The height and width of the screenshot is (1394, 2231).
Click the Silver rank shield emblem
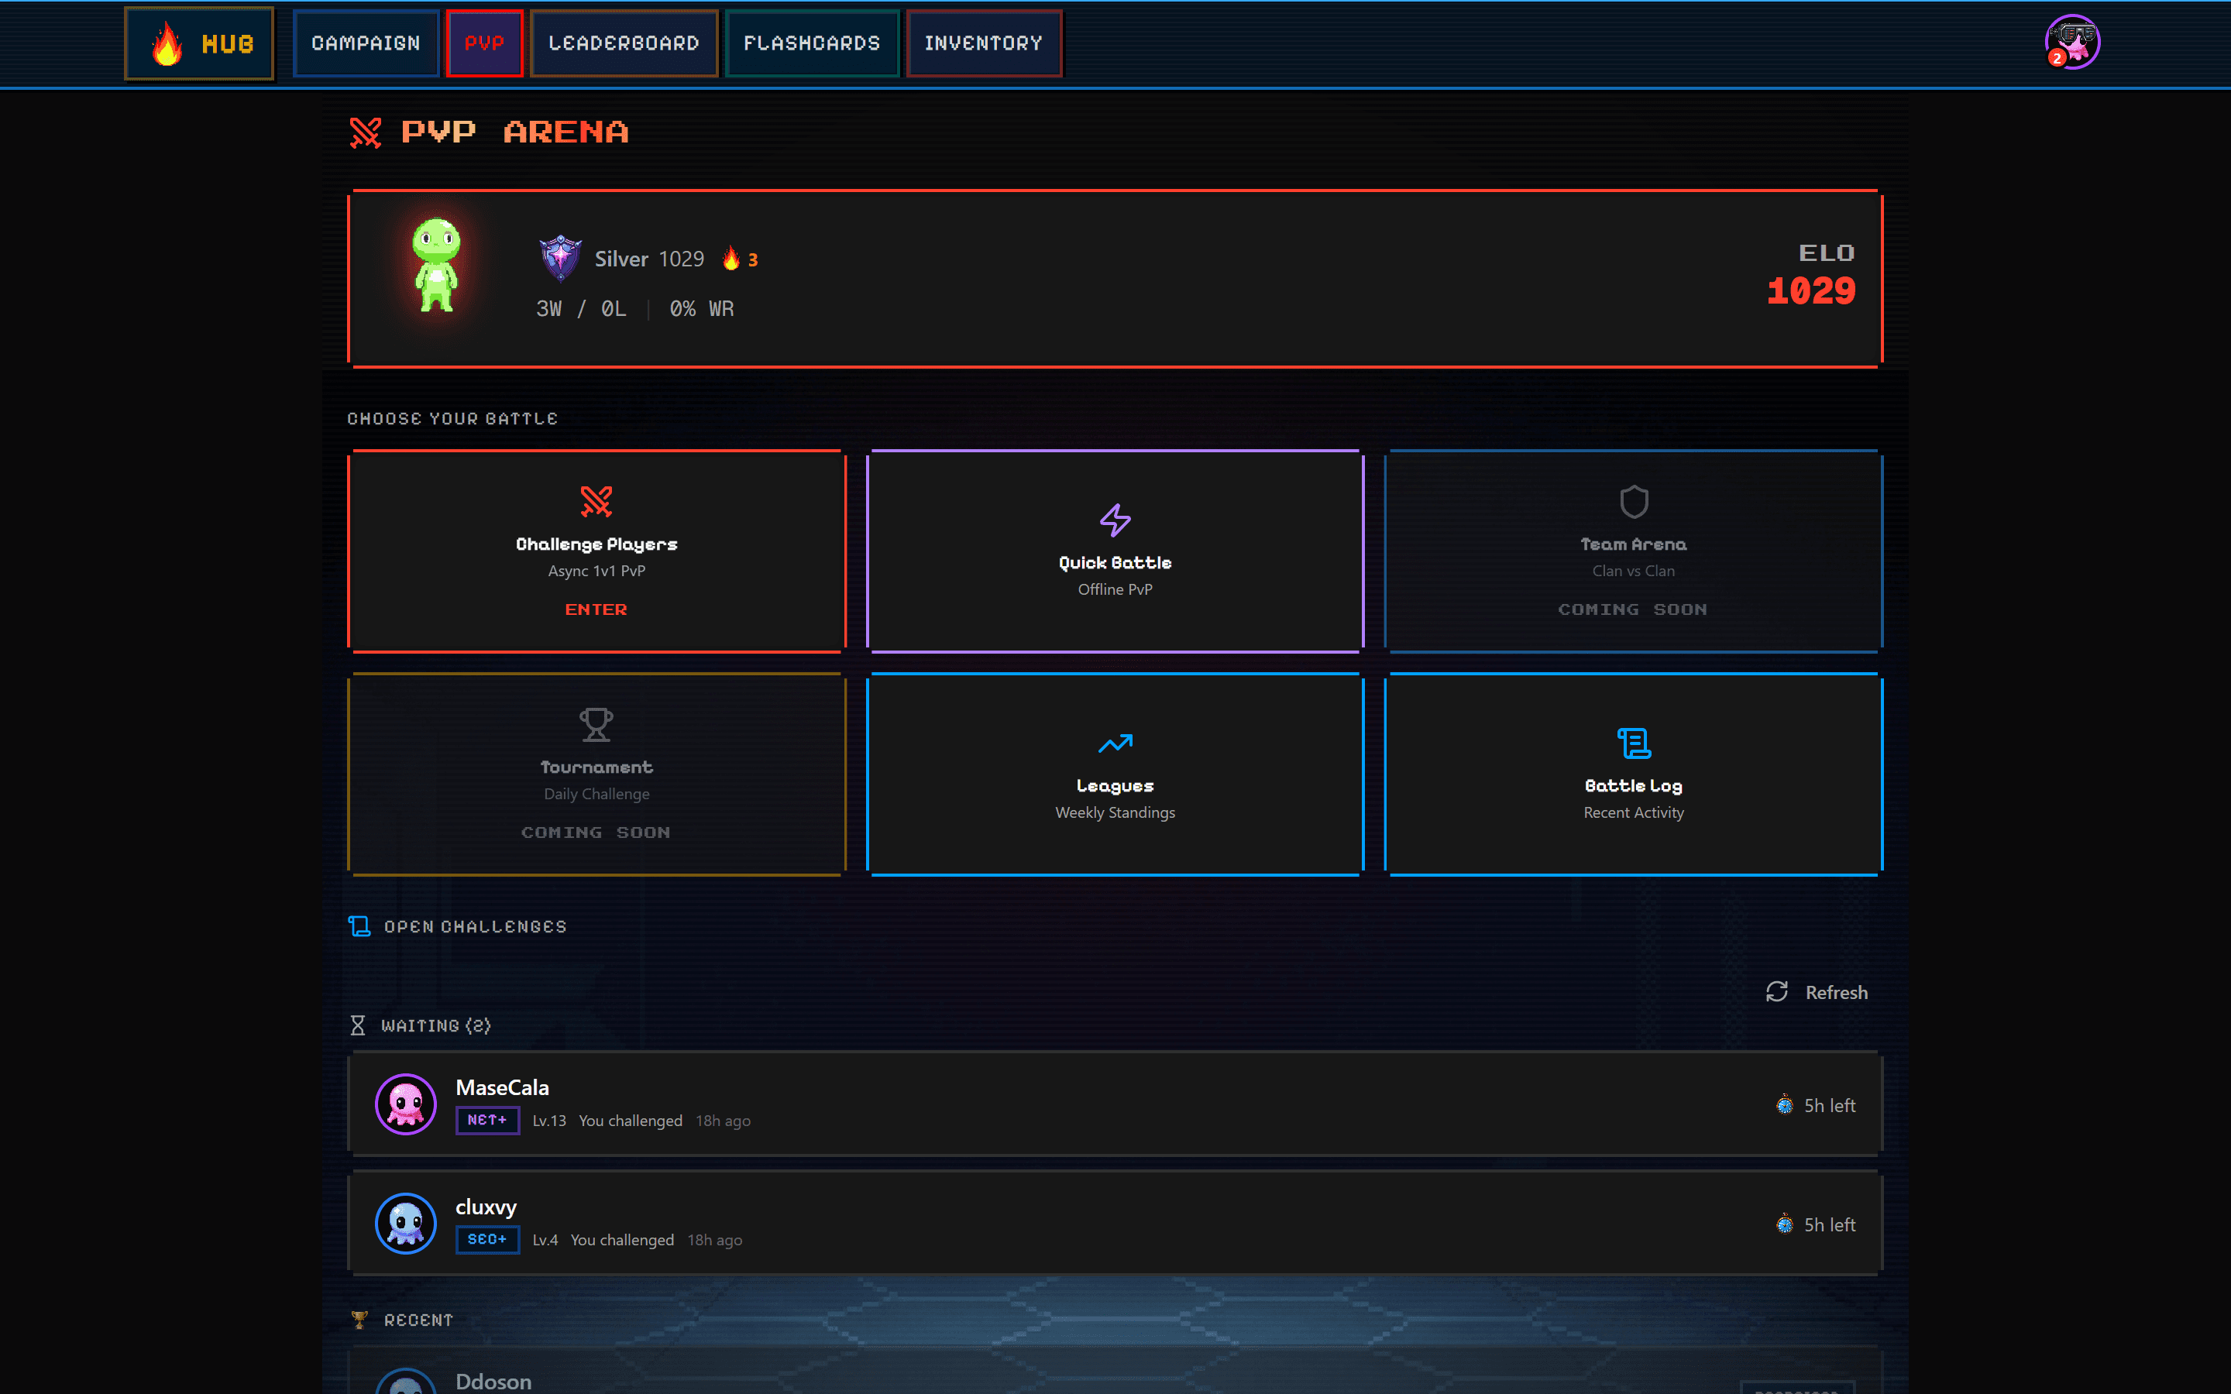(x=561, y=258)
